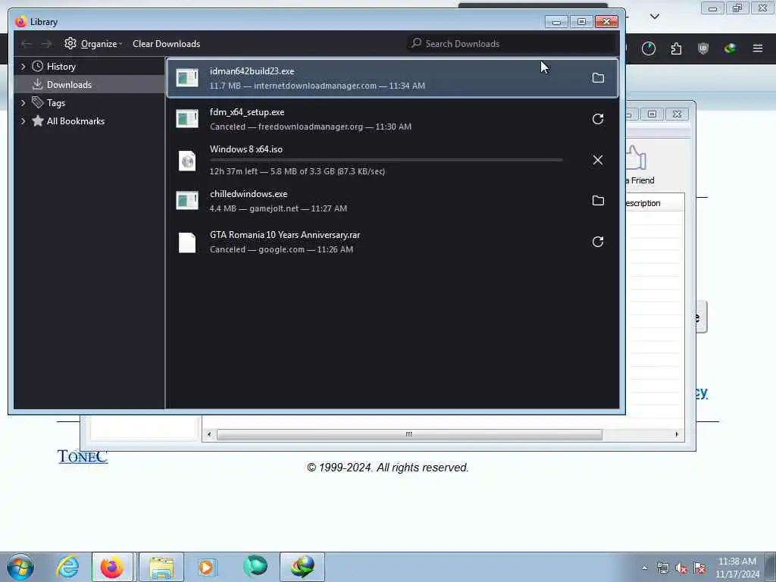Cancel the Windows 8 x64.iso download

coord(598,160)
